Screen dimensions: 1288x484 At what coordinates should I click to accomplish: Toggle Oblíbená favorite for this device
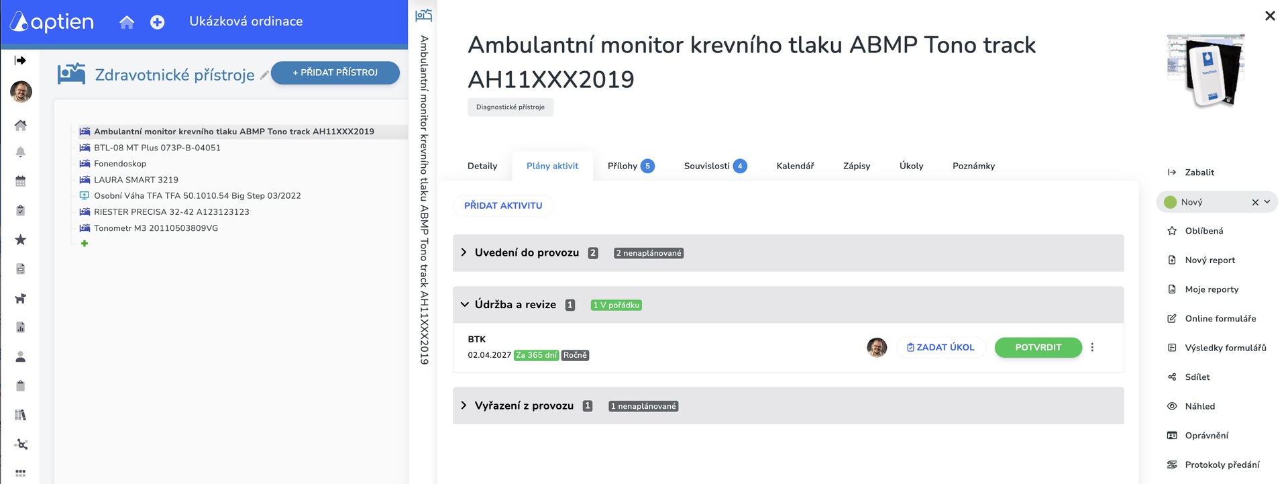point(1203,231)
